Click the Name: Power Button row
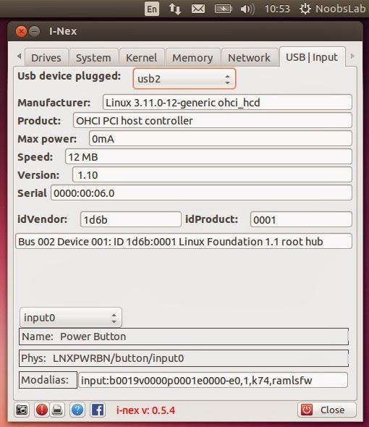The width and height of the screenshot is (369, 427). coord(184,337)
